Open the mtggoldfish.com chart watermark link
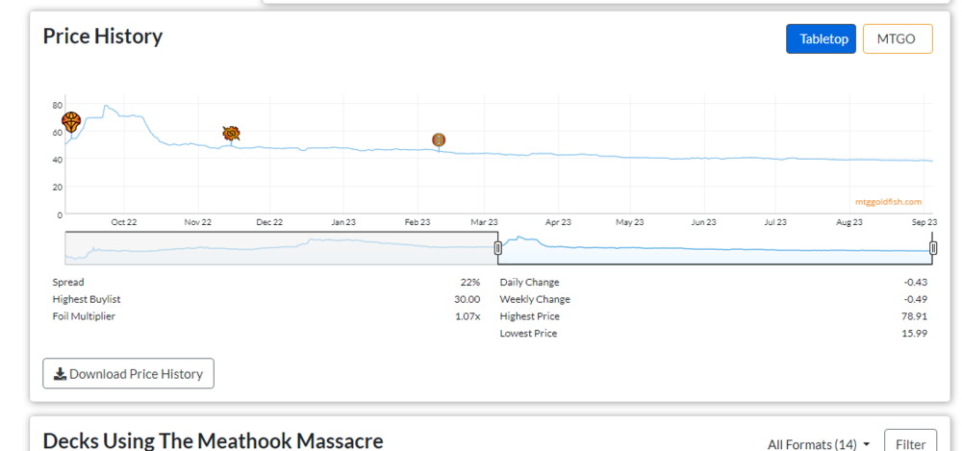Image resolution: width=962 pixels, height=451 pixels. [888, 202]
